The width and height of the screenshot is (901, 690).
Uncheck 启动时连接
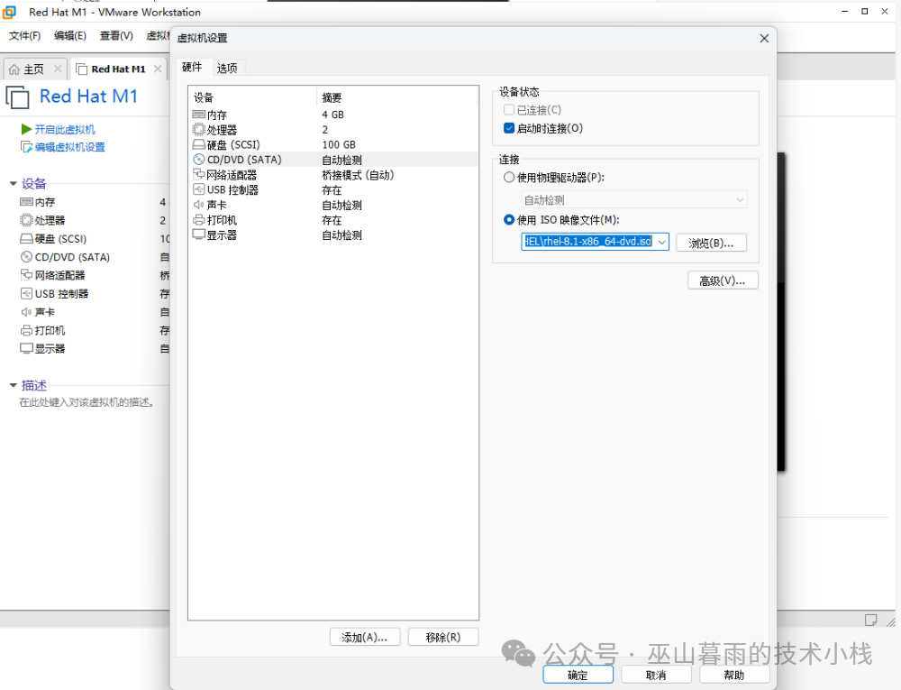(x=509, y=127)
